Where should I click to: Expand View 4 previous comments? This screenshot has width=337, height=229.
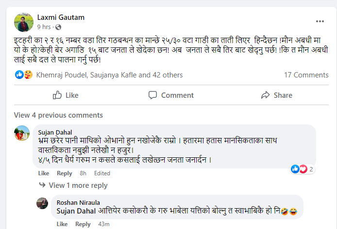(58, 115)
